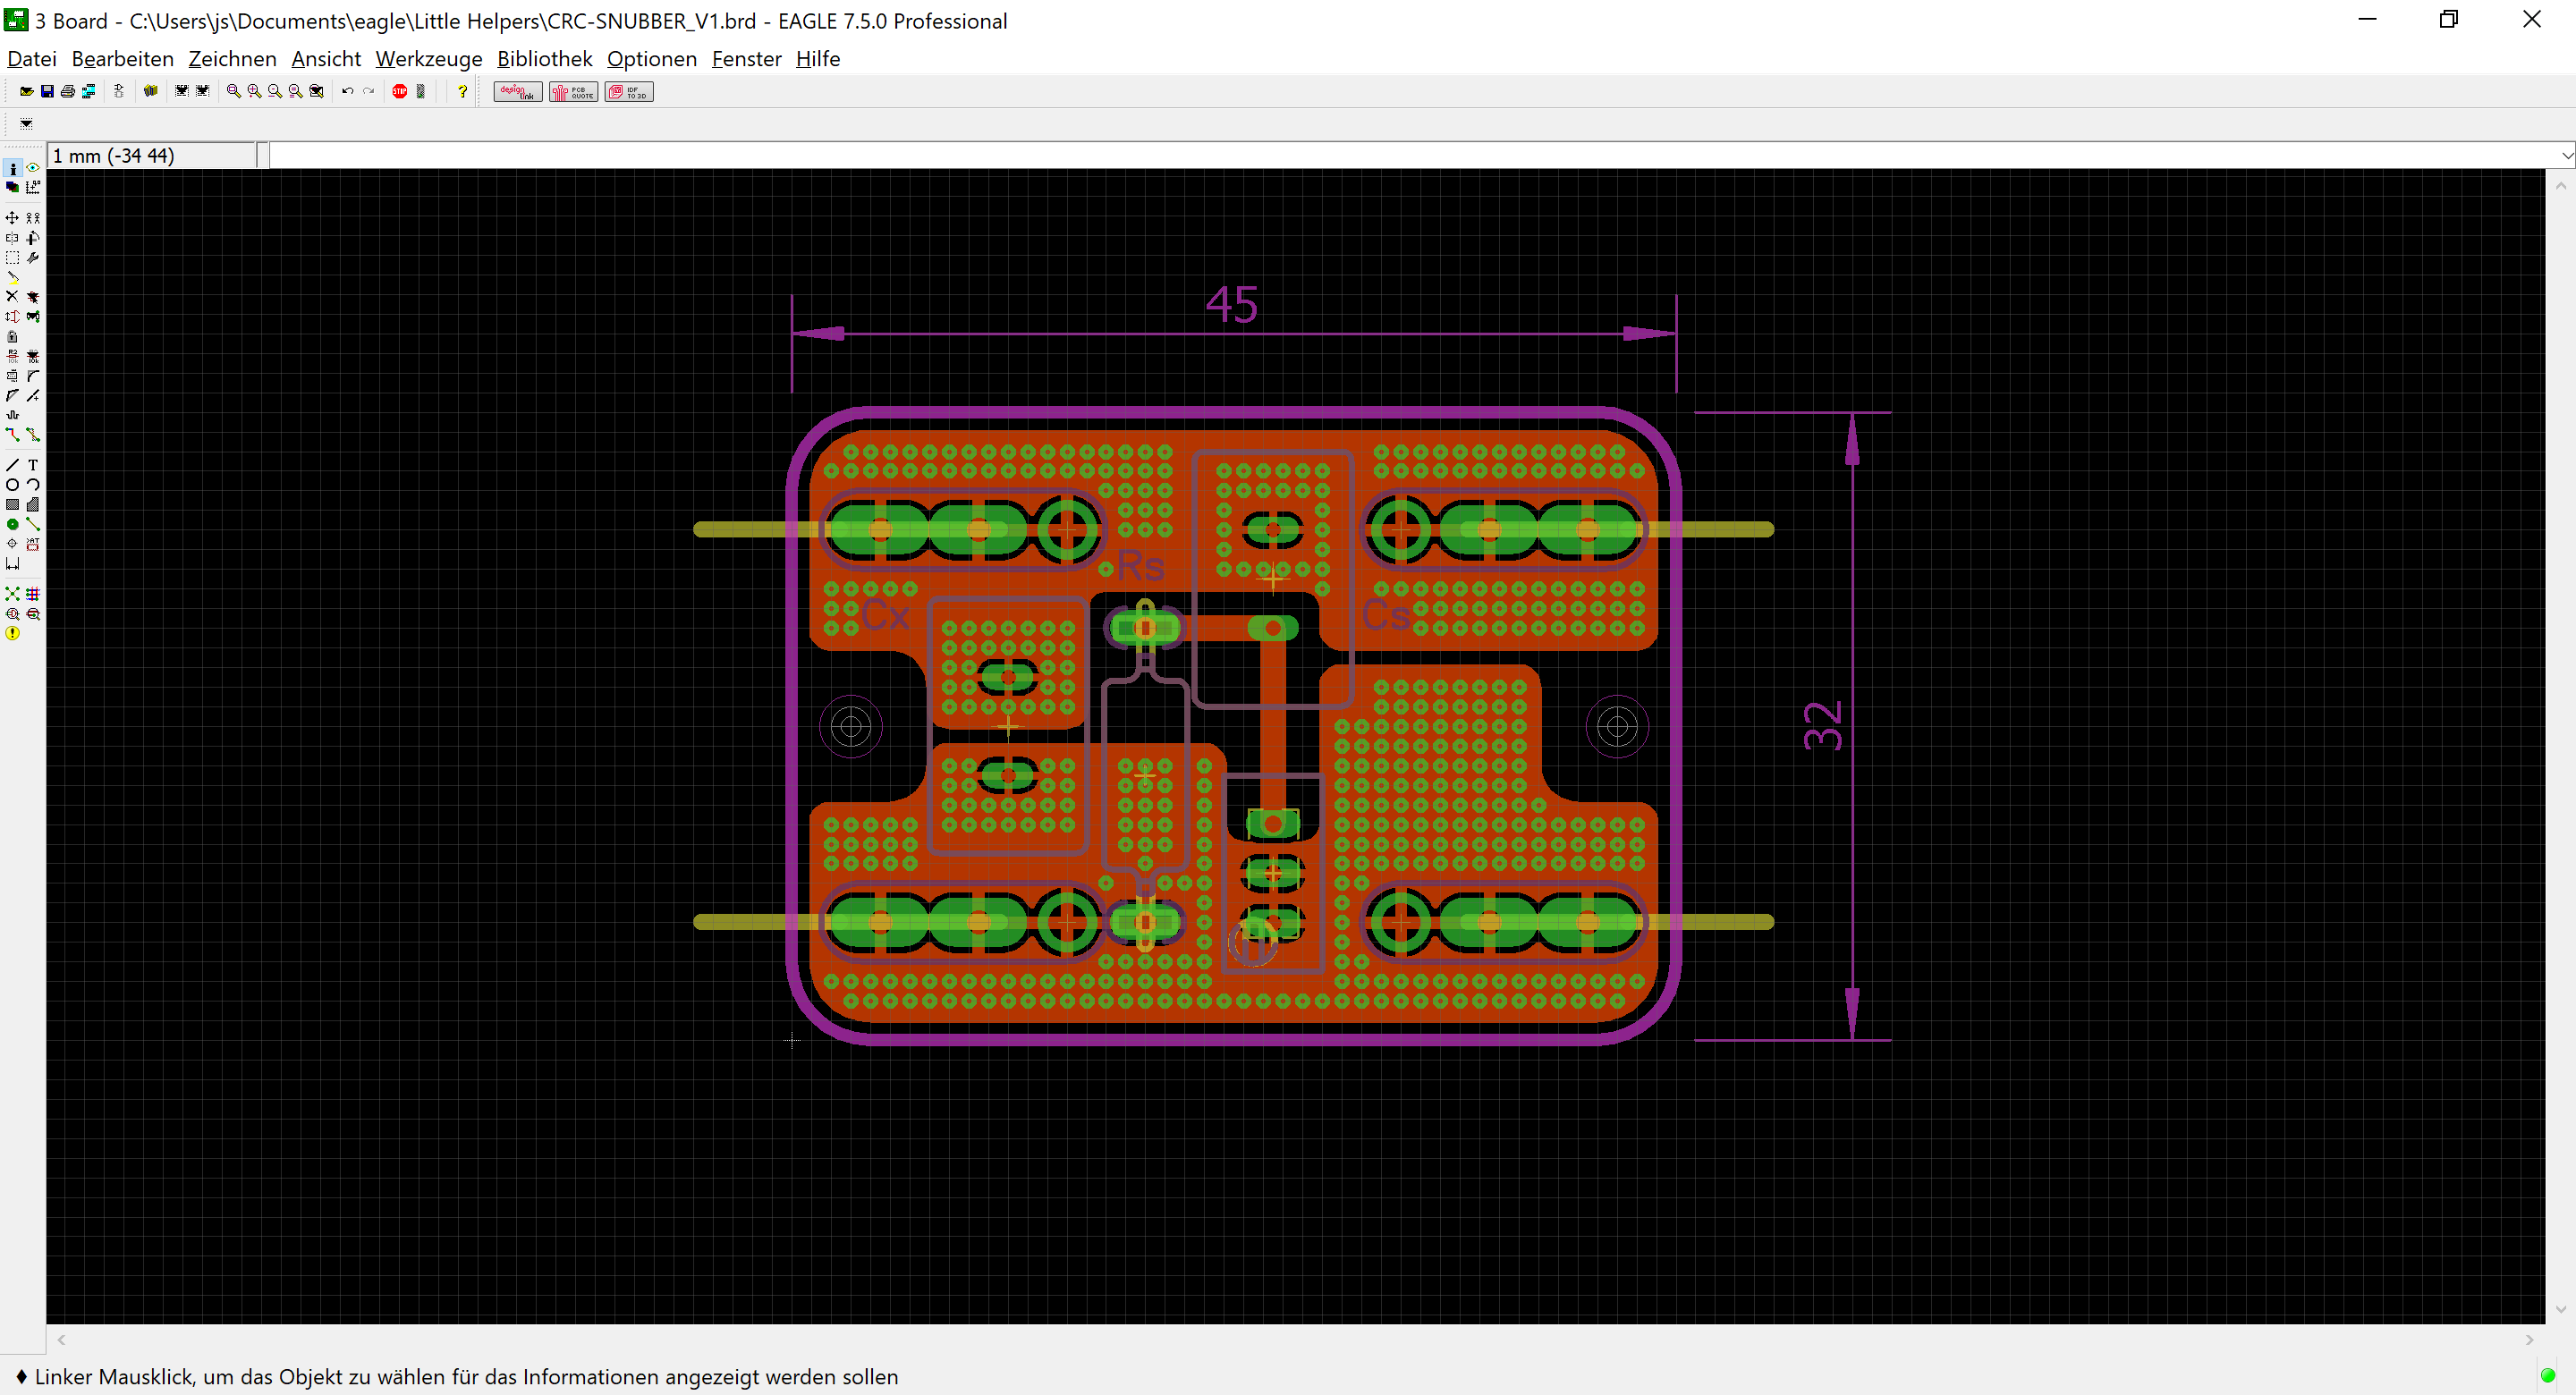This screenshot has height=1395, width=2576.
Task: Open the Werkzeuge menu
Action: [x=429, y=59]
